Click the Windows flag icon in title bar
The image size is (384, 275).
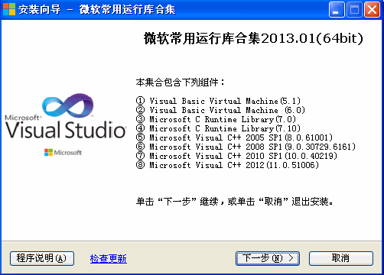pos(9,9)
